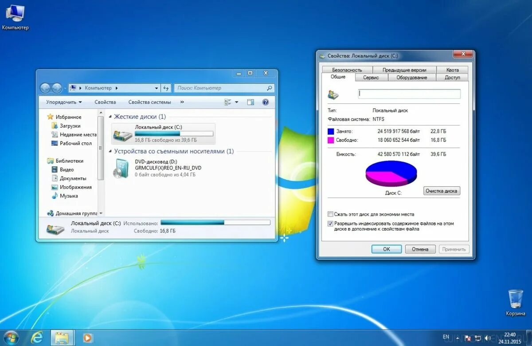This screenshot has width=532, height=346.
Task: Toggle the preview pane icon
Action: [x=250, y=102]
